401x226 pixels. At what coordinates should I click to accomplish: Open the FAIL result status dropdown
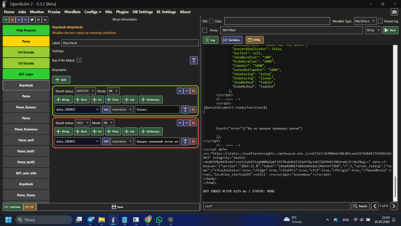click(x=83, y=123)
